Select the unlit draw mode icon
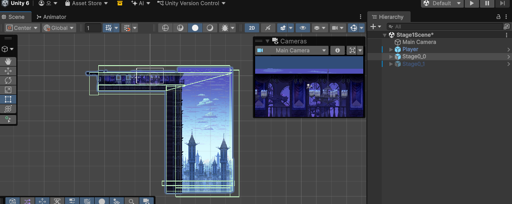 click(x=210, y=28)
